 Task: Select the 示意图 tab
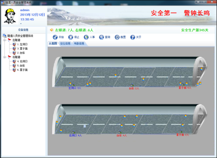point(53,43)
